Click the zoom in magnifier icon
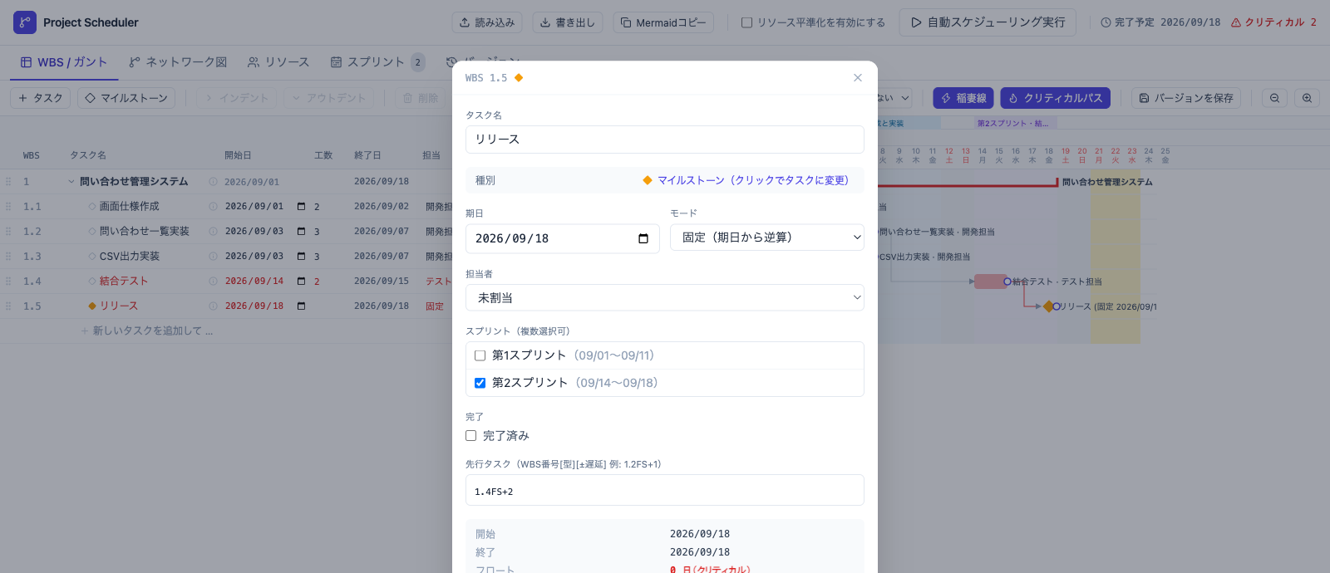1330x573 pixels. pos(1307,98)
